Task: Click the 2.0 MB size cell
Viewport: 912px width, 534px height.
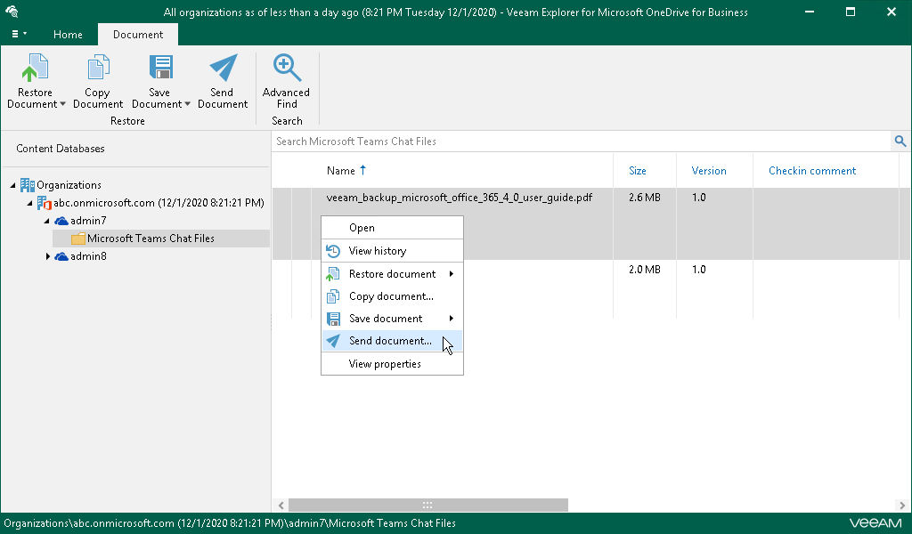Action: [645, 270]
